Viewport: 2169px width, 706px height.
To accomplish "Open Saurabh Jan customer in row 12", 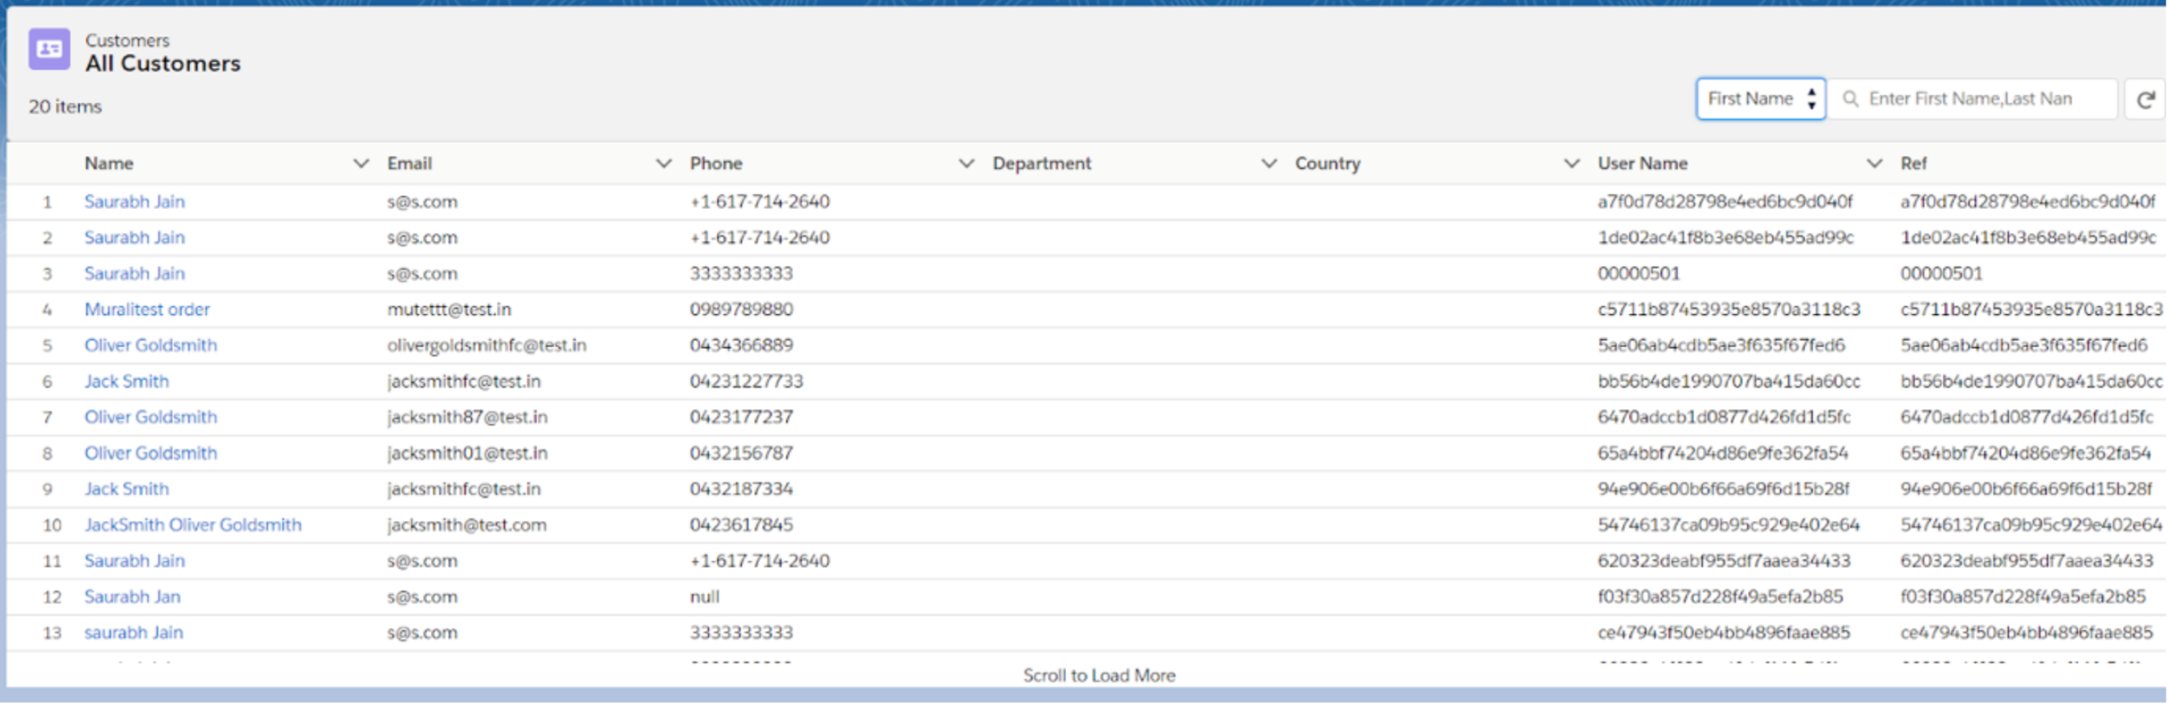I will click(133, 597).
